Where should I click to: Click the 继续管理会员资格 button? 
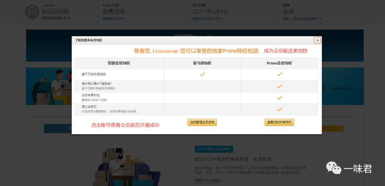coord(202,122)
